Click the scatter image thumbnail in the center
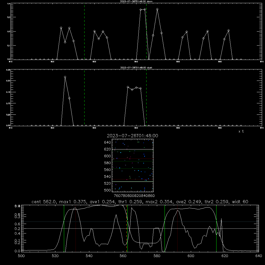Screen dimensions: 265x265 (133, 165)
